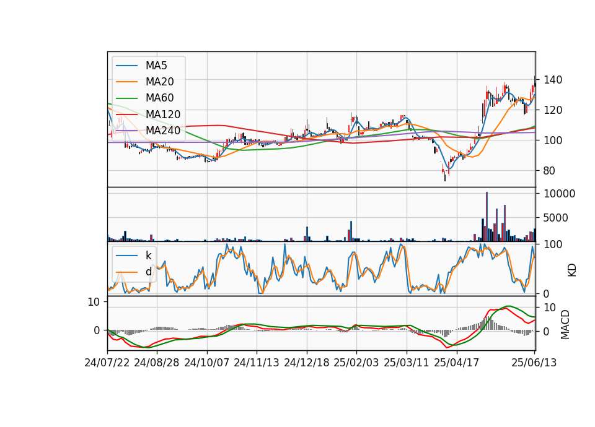Click the 24/10/07 date axis label
Image resolution: width=595 pixels, height=427 pixels.
[207, 363]
